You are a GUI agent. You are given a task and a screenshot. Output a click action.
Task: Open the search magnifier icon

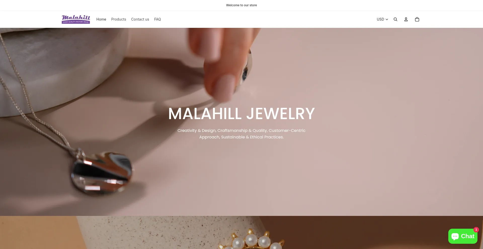(x=395, y=19)
